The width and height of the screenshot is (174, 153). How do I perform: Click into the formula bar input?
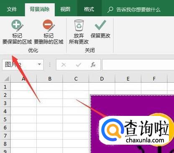(x=138, y=65)
